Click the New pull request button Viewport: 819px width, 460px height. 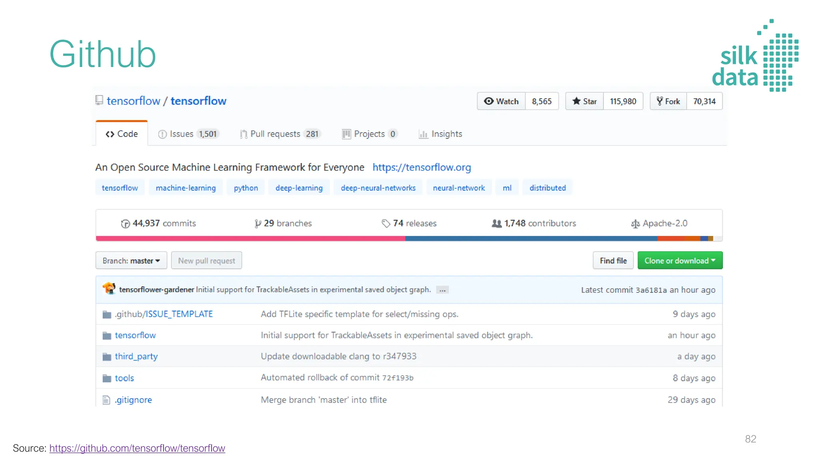click(206, 260)
